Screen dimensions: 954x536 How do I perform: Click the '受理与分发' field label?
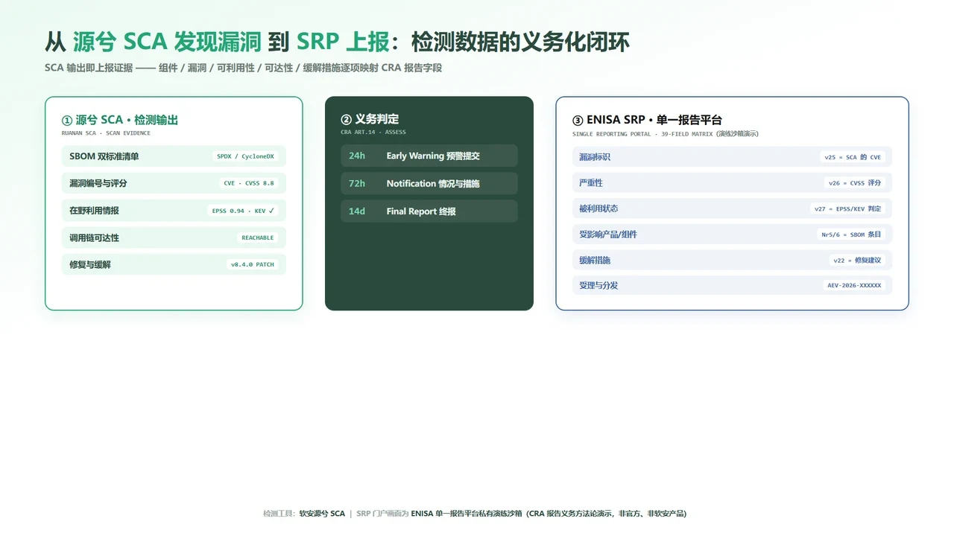598,285
